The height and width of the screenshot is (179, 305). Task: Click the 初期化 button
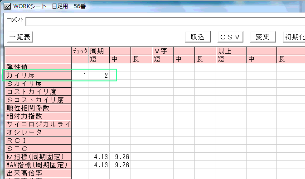point(294,37)
